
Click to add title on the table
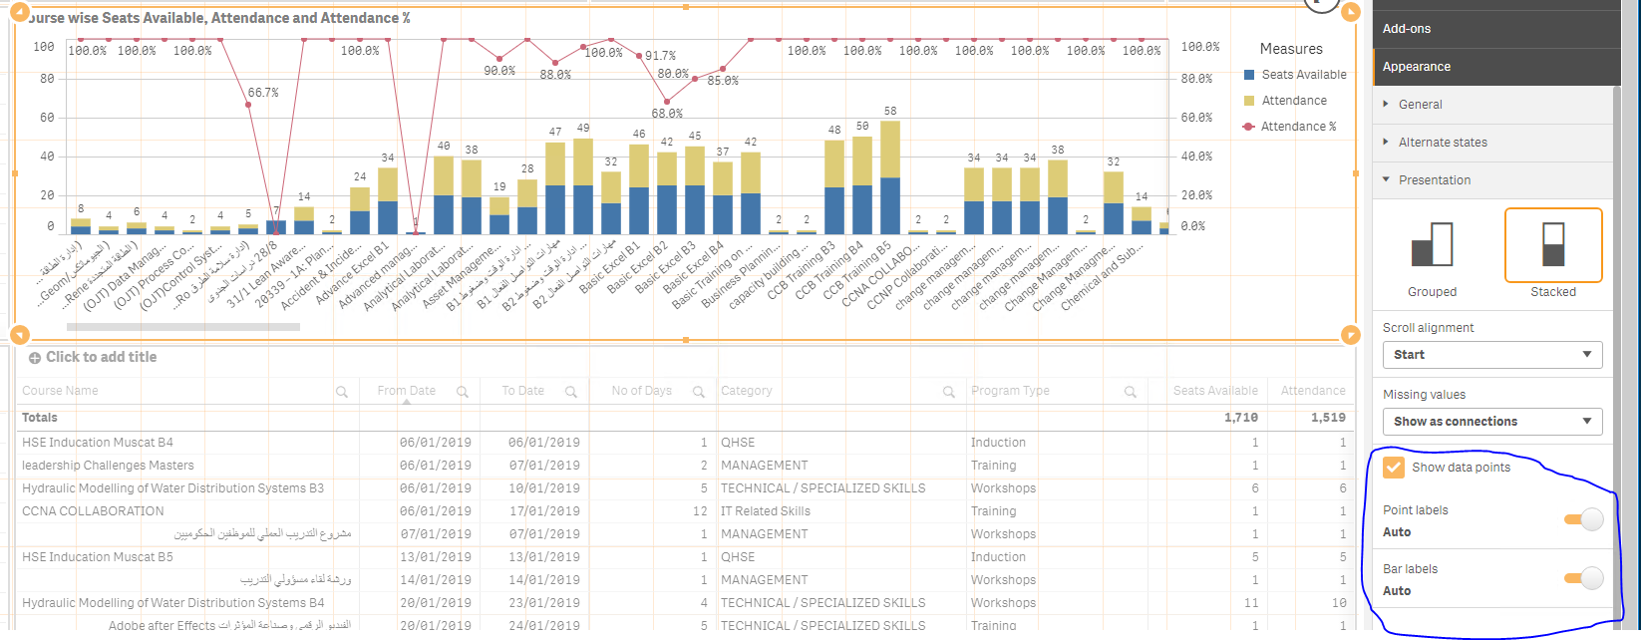click(x=102, y=357)
